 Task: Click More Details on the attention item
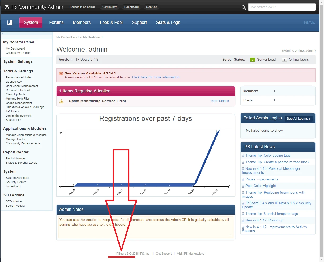coord(220,101)
